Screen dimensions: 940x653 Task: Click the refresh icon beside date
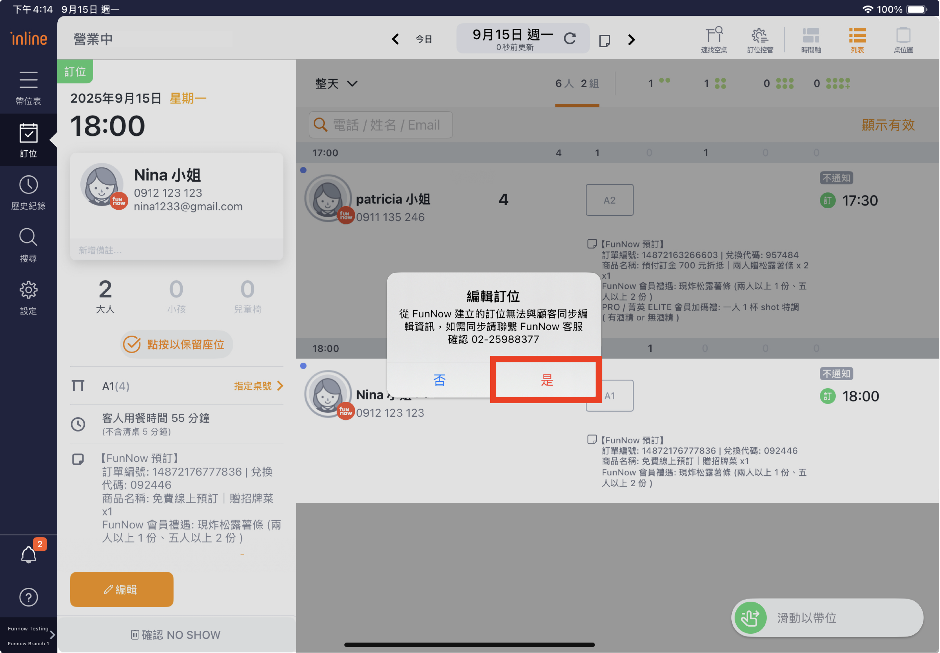[x=569, y=38]
